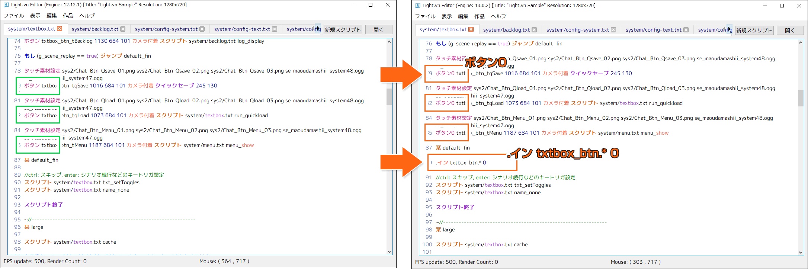Click the left editor's vertical scrollbar thumb
808x269 pixels.
pos(389,97)
